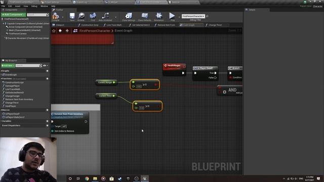The image size is (324, 182).
Task: Collapse the Macros section
Action: tap(2, 110)
